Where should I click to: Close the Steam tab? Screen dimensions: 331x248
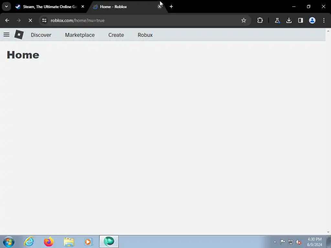coord(83,6)
